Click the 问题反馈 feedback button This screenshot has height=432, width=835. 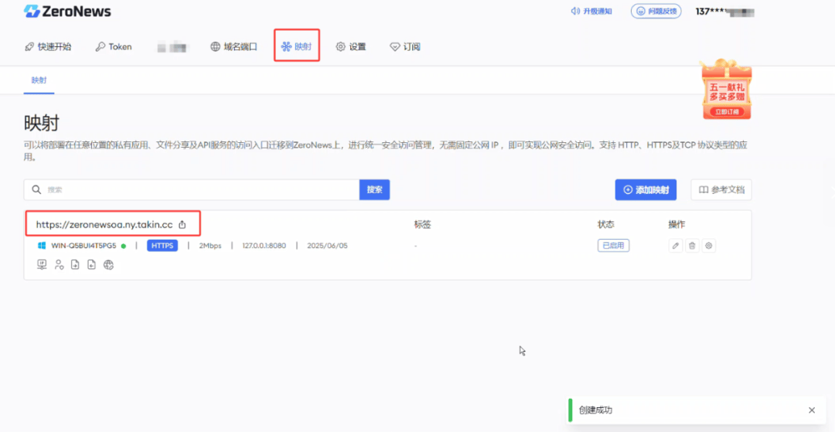[656, 11]
